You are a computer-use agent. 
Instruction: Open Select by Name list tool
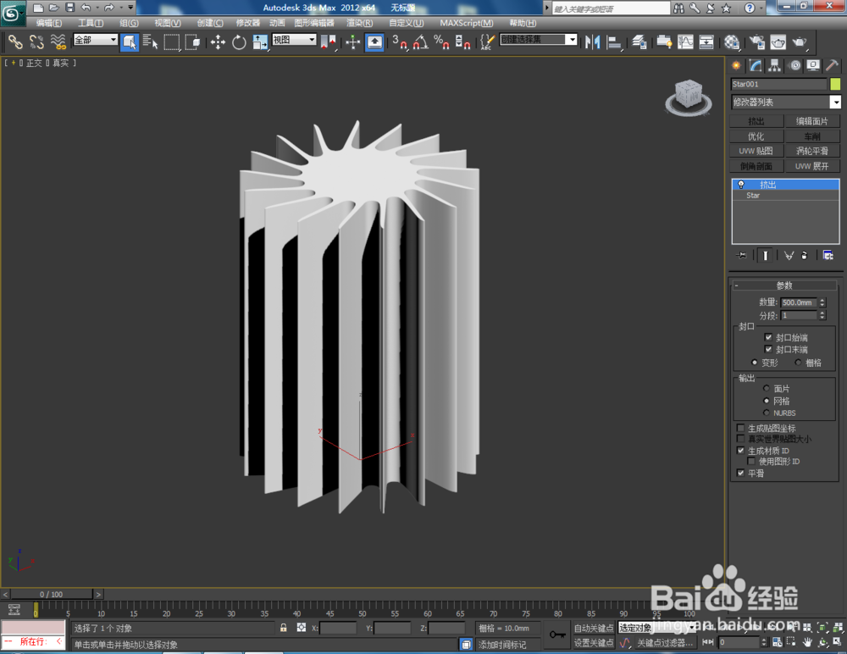coord(150,42)
